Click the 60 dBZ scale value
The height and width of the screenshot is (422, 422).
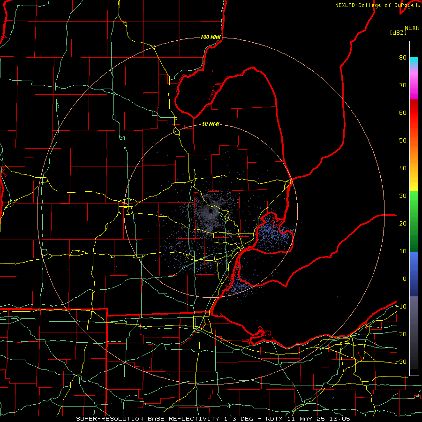(403, 113)
